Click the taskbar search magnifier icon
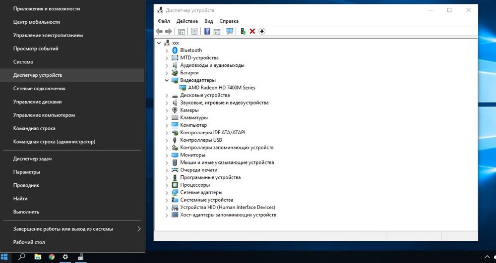The width and height of the screenshot is (496, 263). coord(21,257)
